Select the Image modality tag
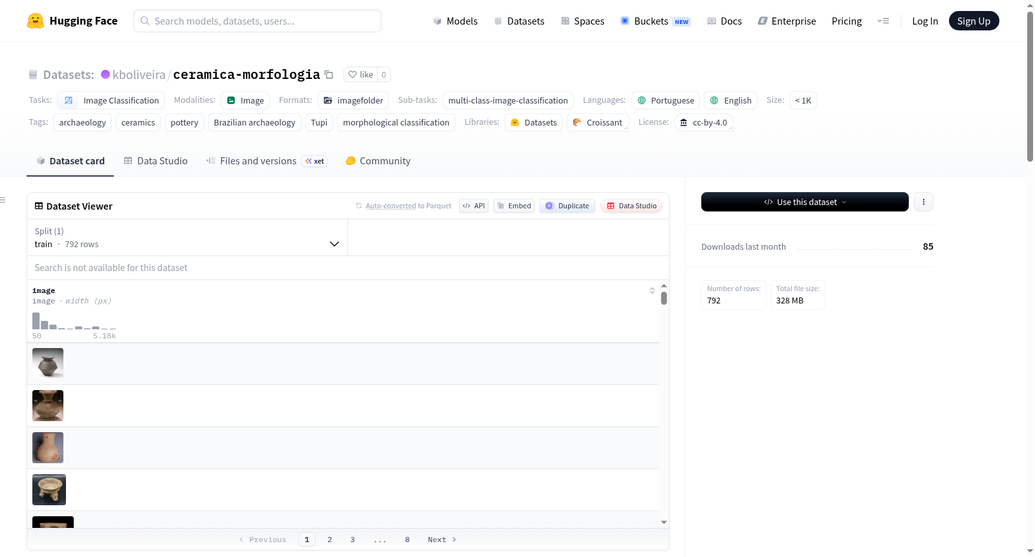This screenshot has width=1035, height=557. click(245, 100)
